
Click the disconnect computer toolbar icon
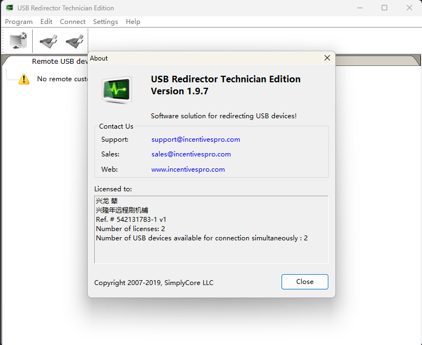point(19,41)
